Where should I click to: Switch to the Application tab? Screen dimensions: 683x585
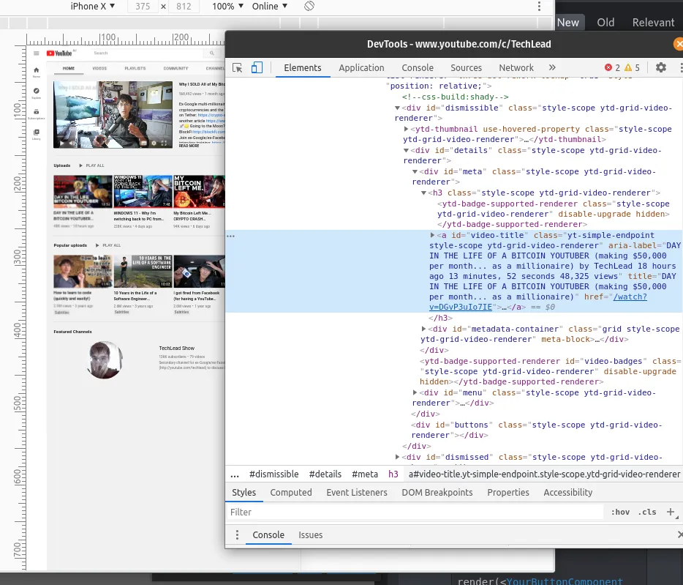(361, 67)
